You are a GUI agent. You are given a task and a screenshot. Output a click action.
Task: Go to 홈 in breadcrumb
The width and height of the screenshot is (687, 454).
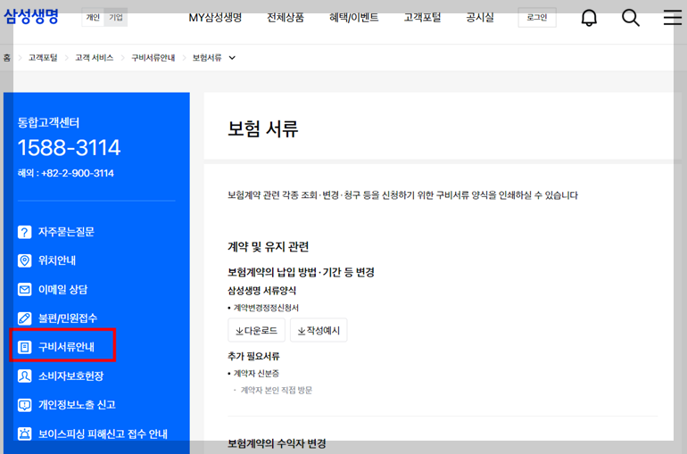[7, 58]
